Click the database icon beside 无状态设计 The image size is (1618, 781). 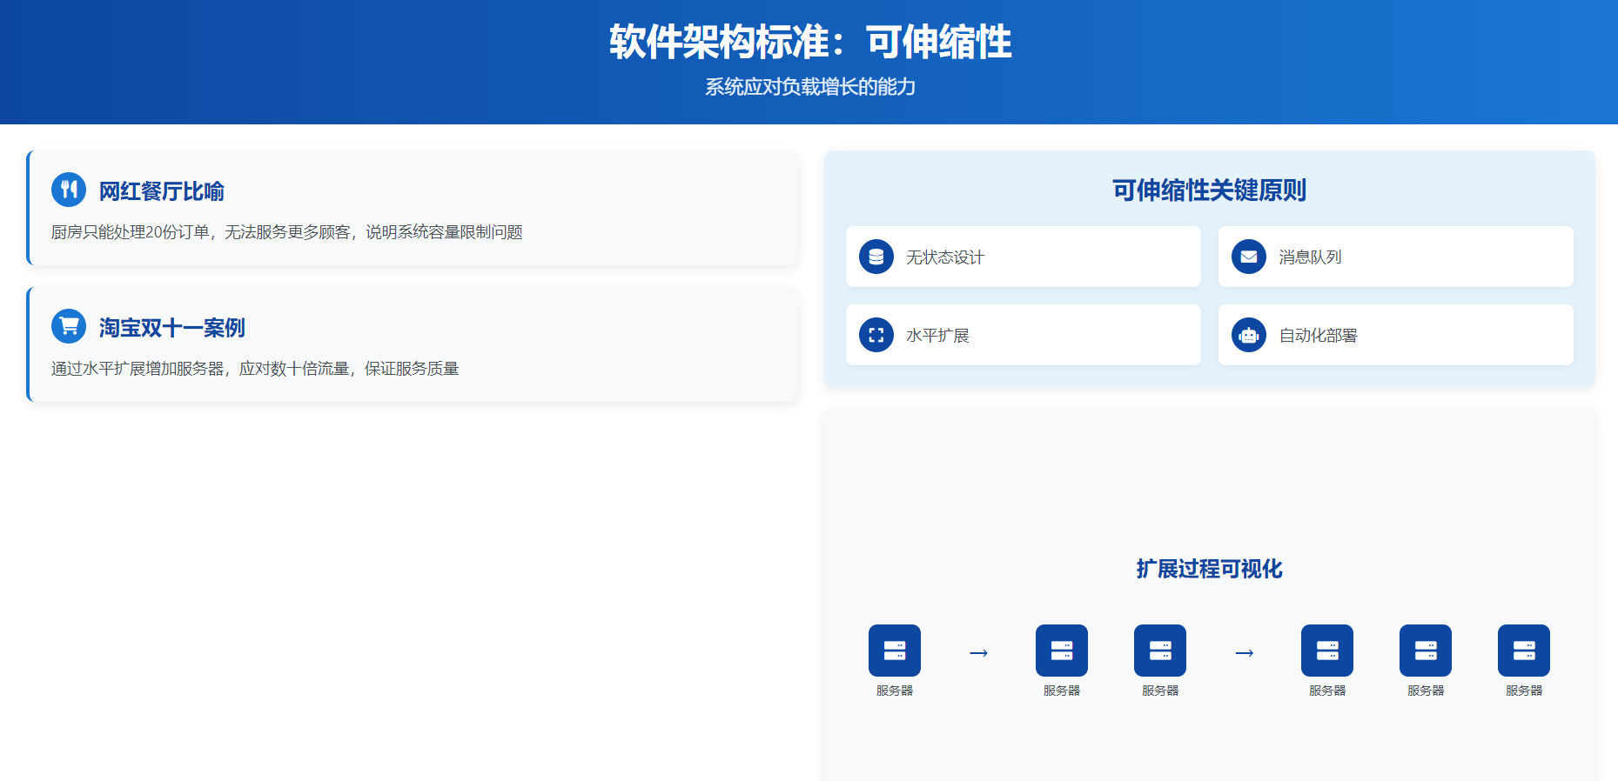(x=876, y=257)
